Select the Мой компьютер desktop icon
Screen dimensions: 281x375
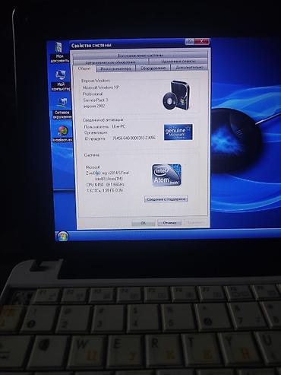click(61, 81)
